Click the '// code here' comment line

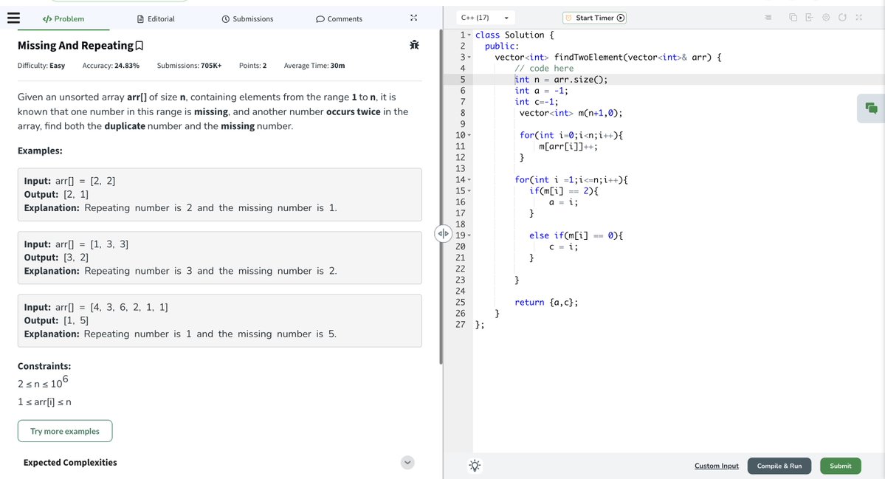(544, 68)
